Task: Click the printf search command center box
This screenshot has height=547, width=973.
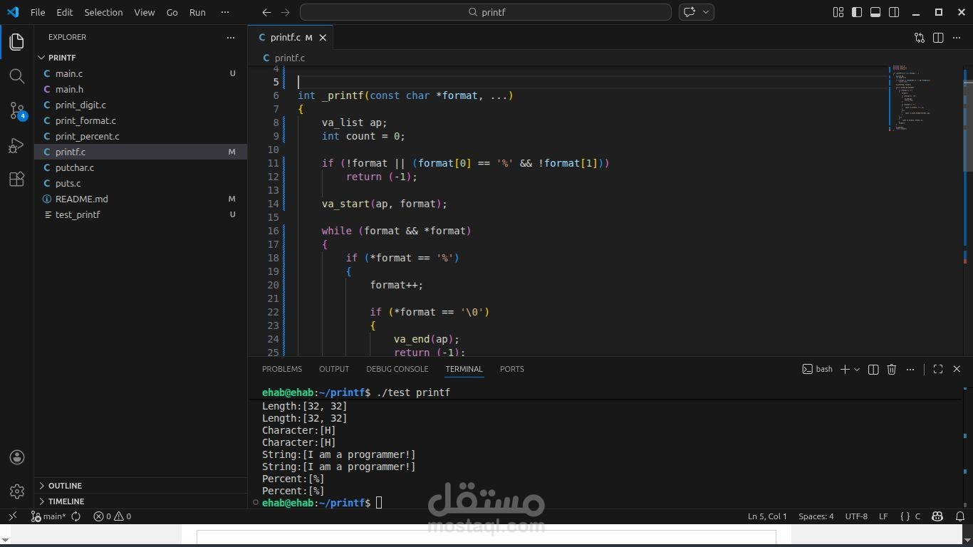Action: [x=486, y=12]
